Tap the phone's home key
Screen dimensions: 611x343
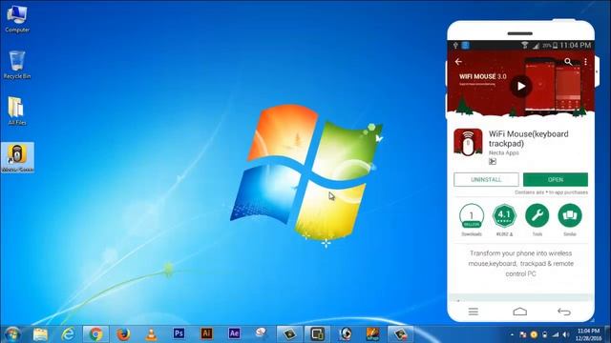coord(519,312)
